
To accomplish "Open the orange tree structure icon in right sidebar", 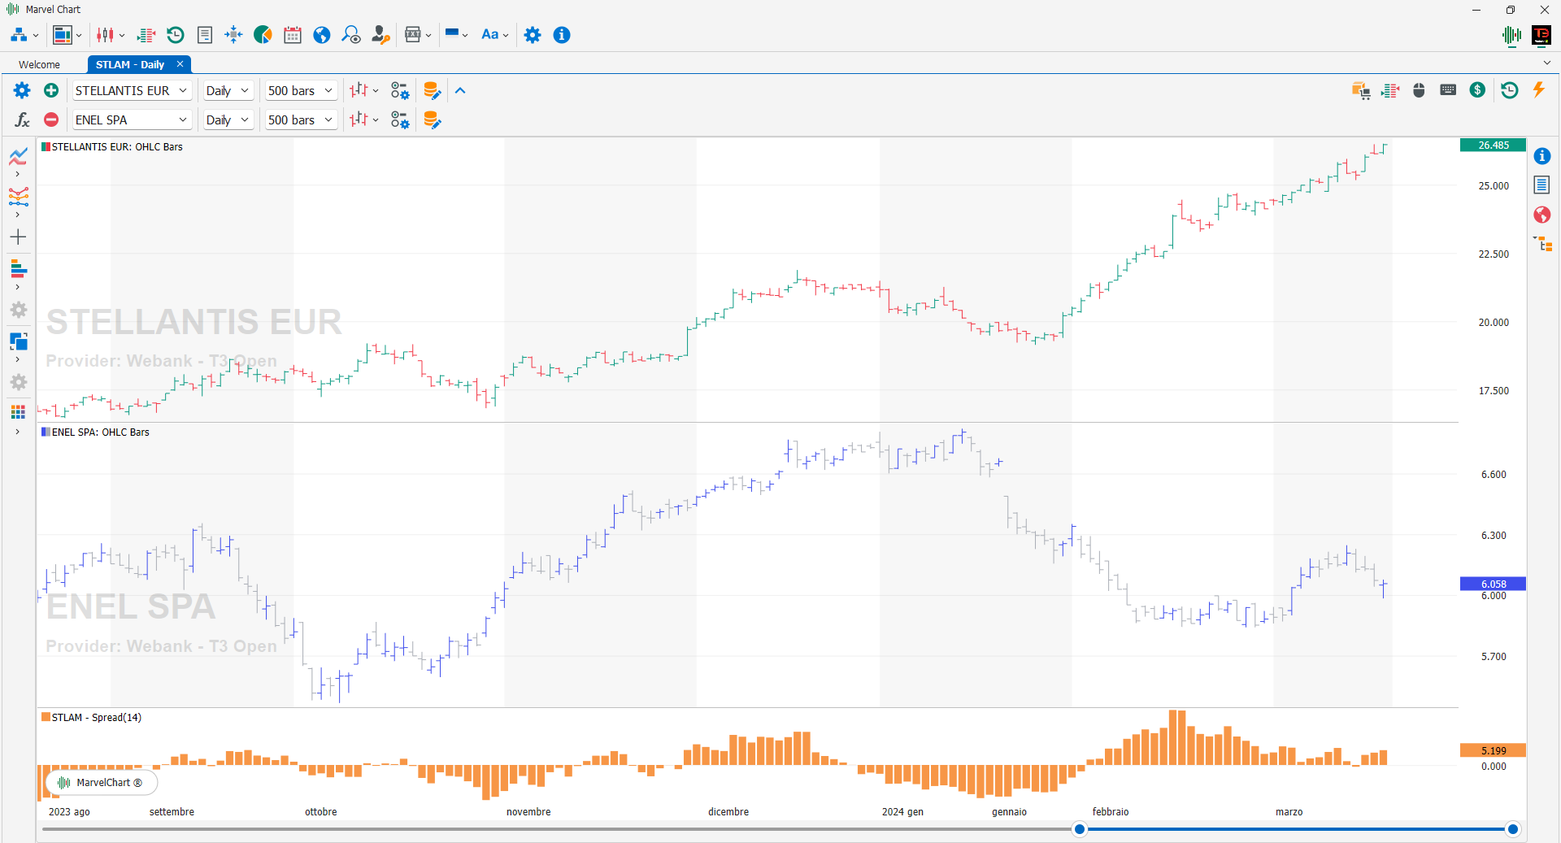I will [1542, 244].
